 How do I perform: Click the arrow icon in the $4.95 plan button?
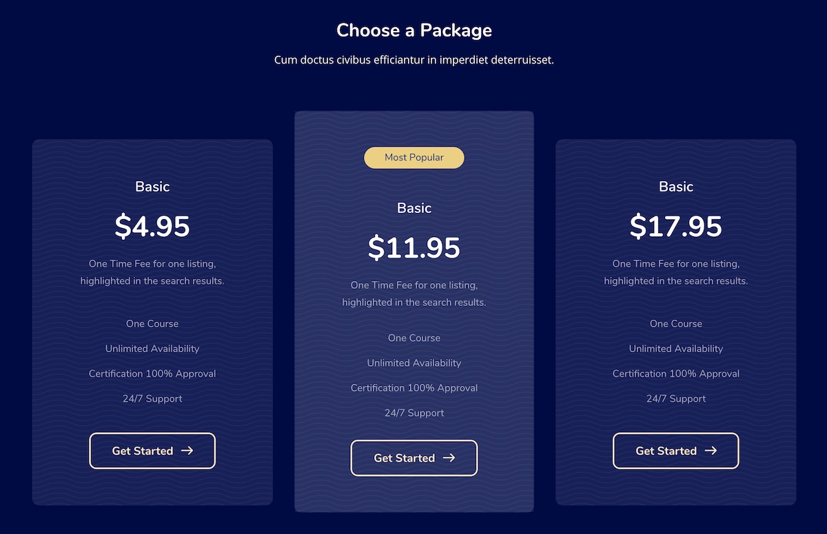point(187,451)
